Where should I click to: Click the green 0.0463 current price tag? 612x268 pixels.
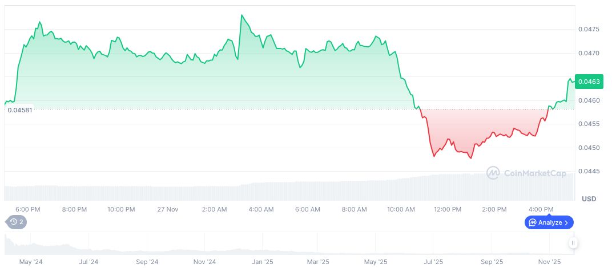coord(588,82)
